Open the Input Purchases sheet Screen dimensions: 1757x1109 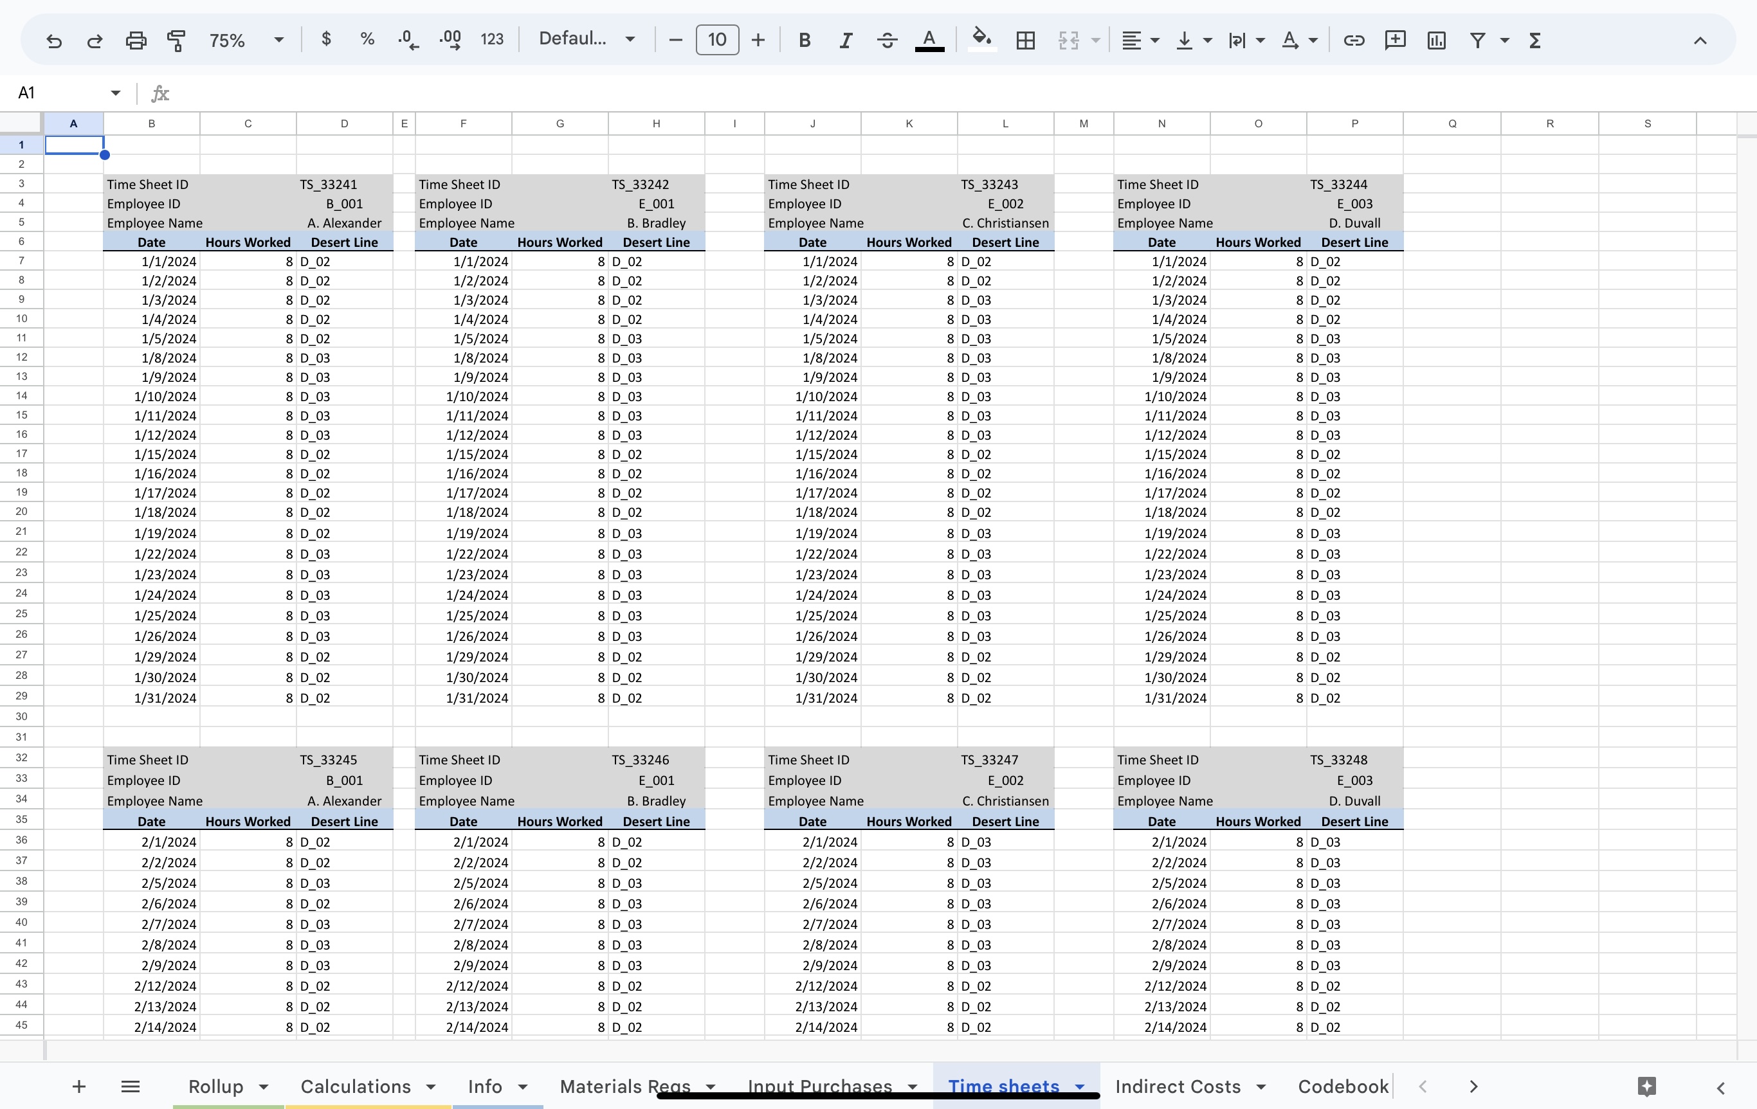pos(820,1086)
